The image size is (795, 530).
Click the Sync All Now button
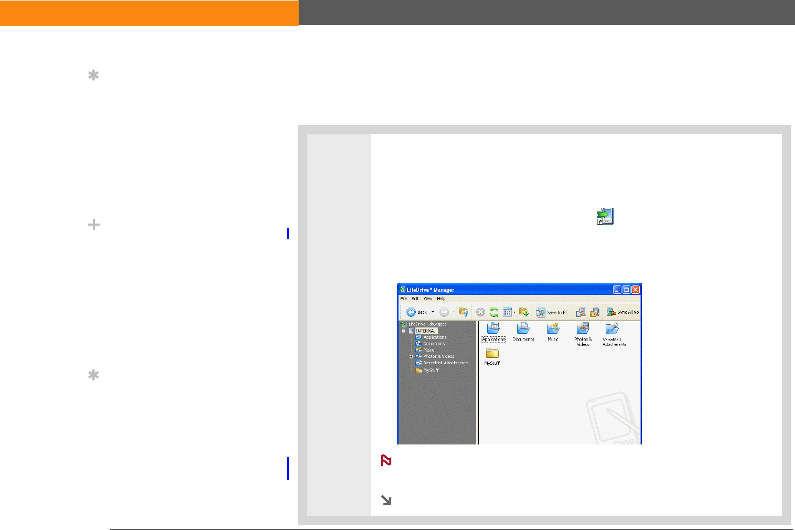622,312
